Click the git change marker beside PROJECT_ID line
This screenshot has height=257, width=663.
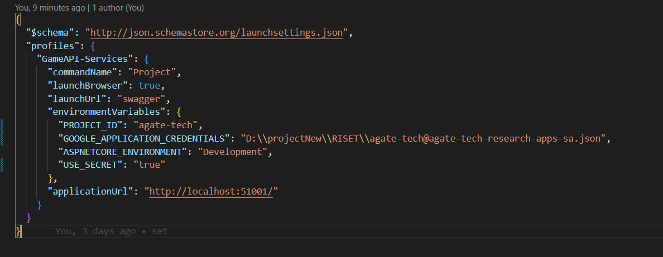2,125
